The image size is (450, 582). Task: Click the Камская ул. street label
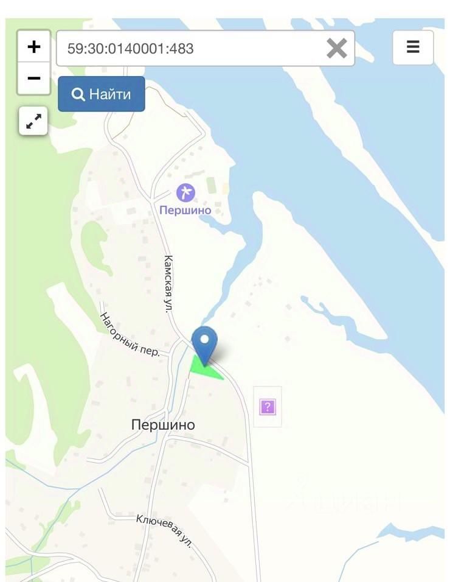point(168,284)
